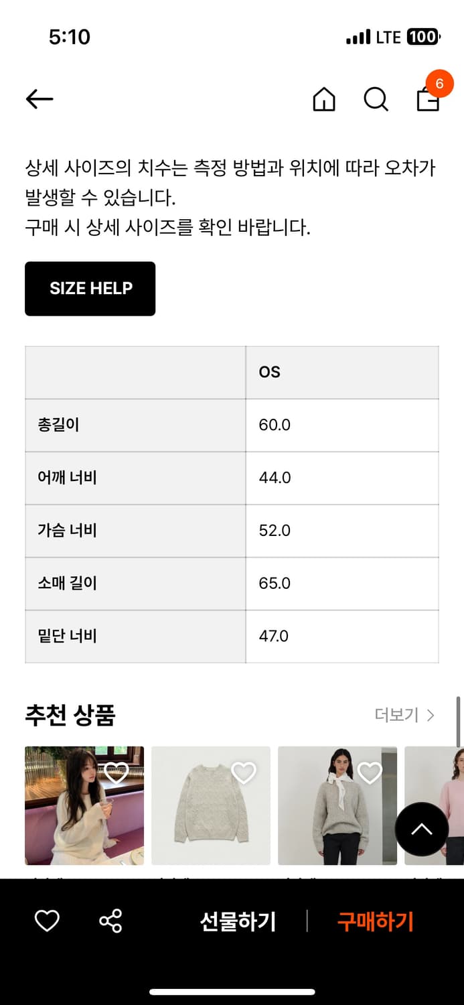Open the shopping bag with 6 items
464x1005 pixels.
point(427,100)
